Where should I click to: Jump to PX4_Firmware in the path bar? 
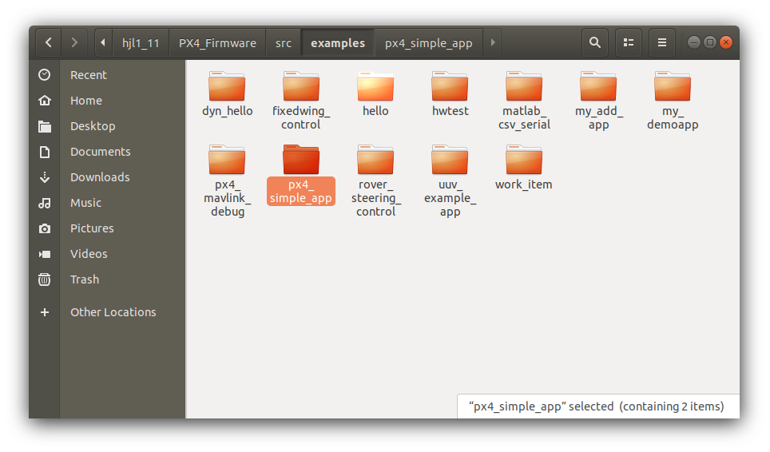(x=217, y=42)
